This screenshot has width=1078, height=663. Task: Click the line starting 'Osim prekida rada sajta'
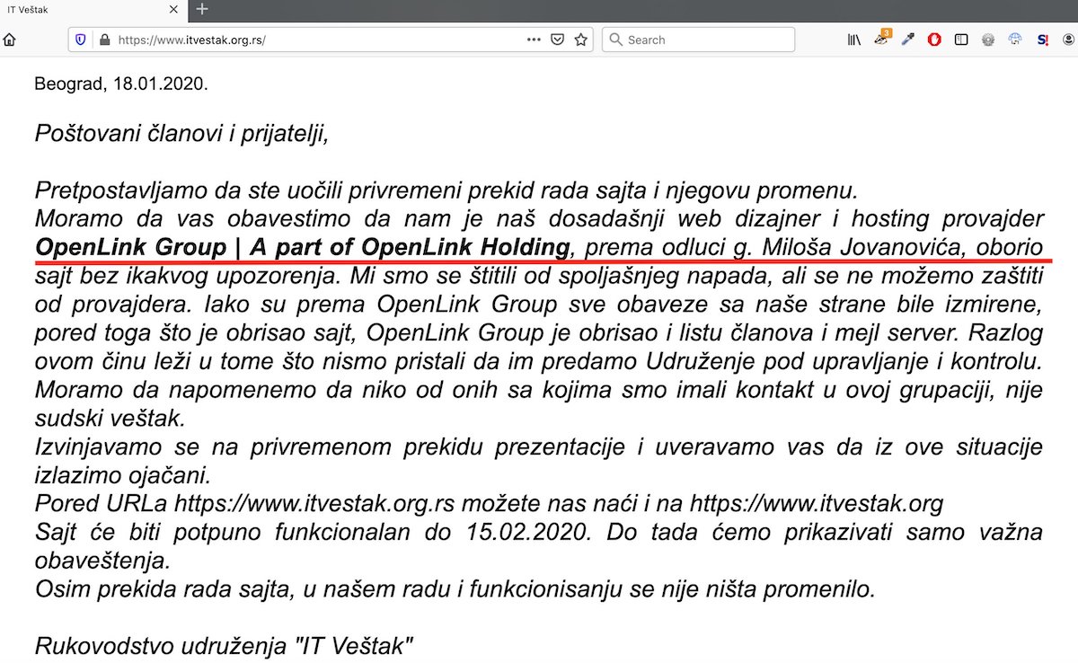[x=455, y=589]
